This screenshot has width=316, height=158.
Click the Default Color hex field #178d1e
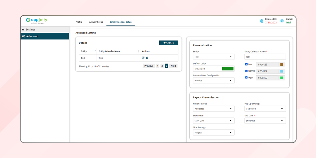[x=207, y=68]
